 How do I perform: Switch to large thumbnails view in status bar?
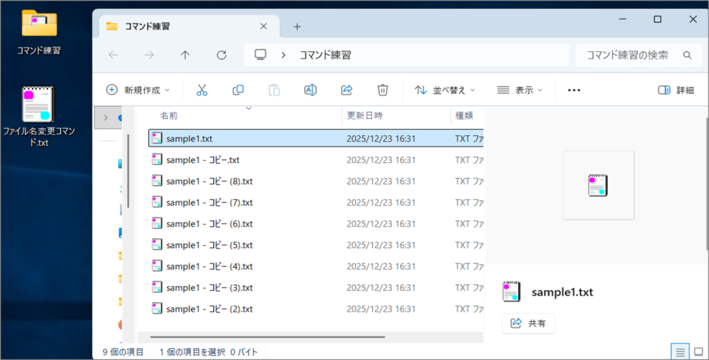coord(698,352)
